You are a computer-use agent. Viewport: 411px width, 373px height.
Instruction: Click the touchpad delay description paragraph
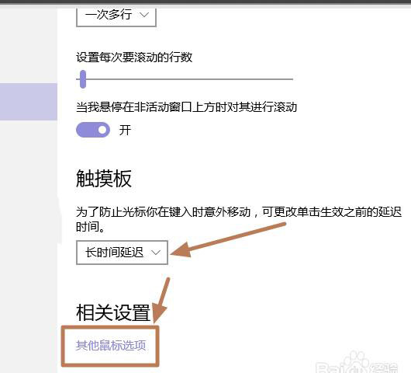[x=239, y=219]
